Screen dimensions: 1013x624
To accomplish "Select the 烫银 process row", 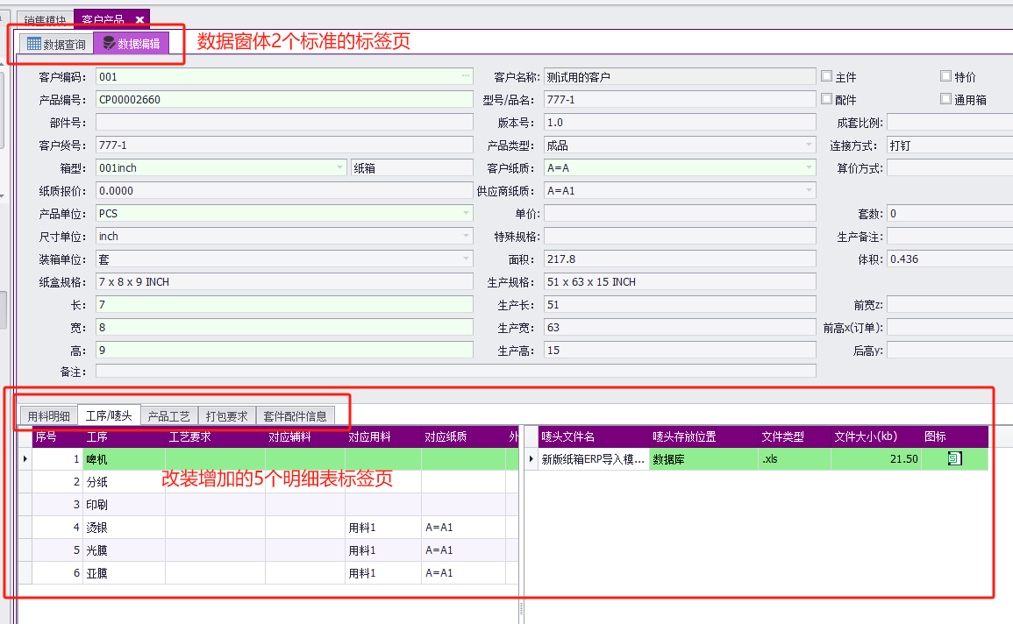I will coord(268,528).
